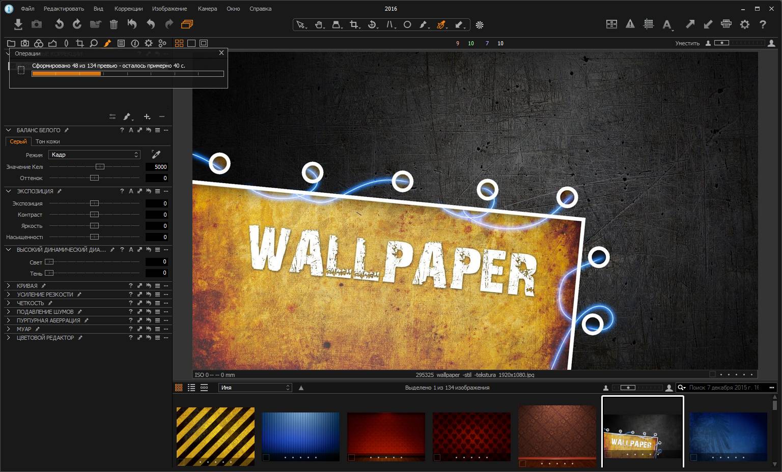
Task: Rotate the image right
Action: tap(77, 24)
